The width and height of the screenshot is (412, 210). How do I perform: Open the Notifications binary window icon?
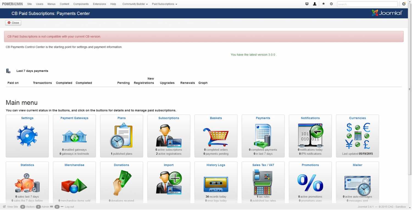click(x=310, y=135)
